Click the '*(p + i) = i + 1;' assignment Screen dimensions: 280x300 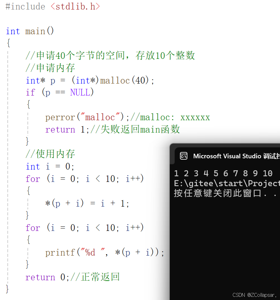click(x=87, y=203)
